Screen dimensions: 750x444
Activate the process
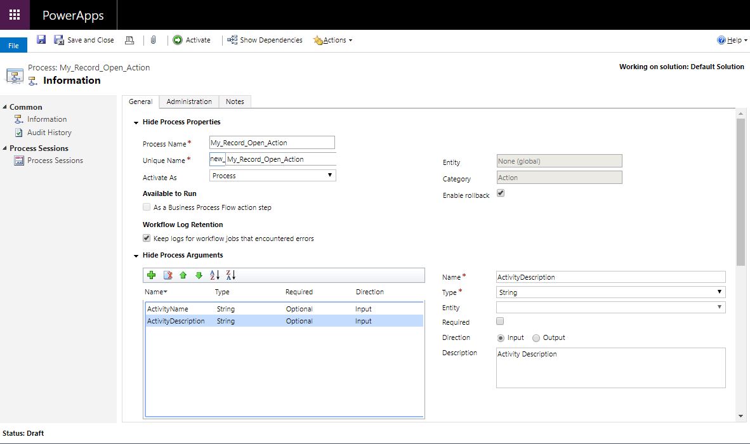pos(192,39)
